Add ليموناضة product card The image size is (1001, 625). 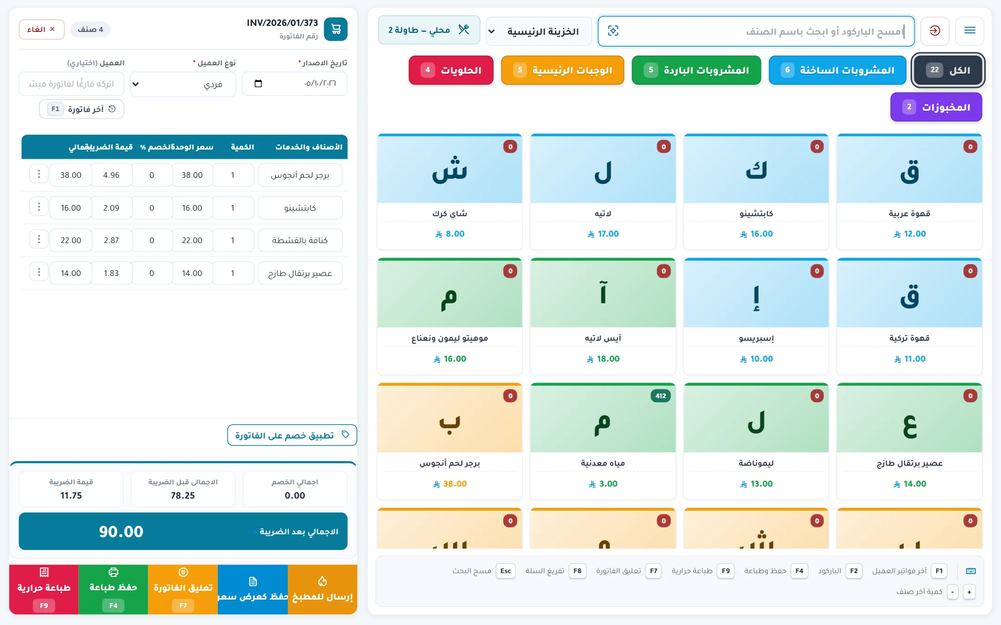click(x=756, y=441)
